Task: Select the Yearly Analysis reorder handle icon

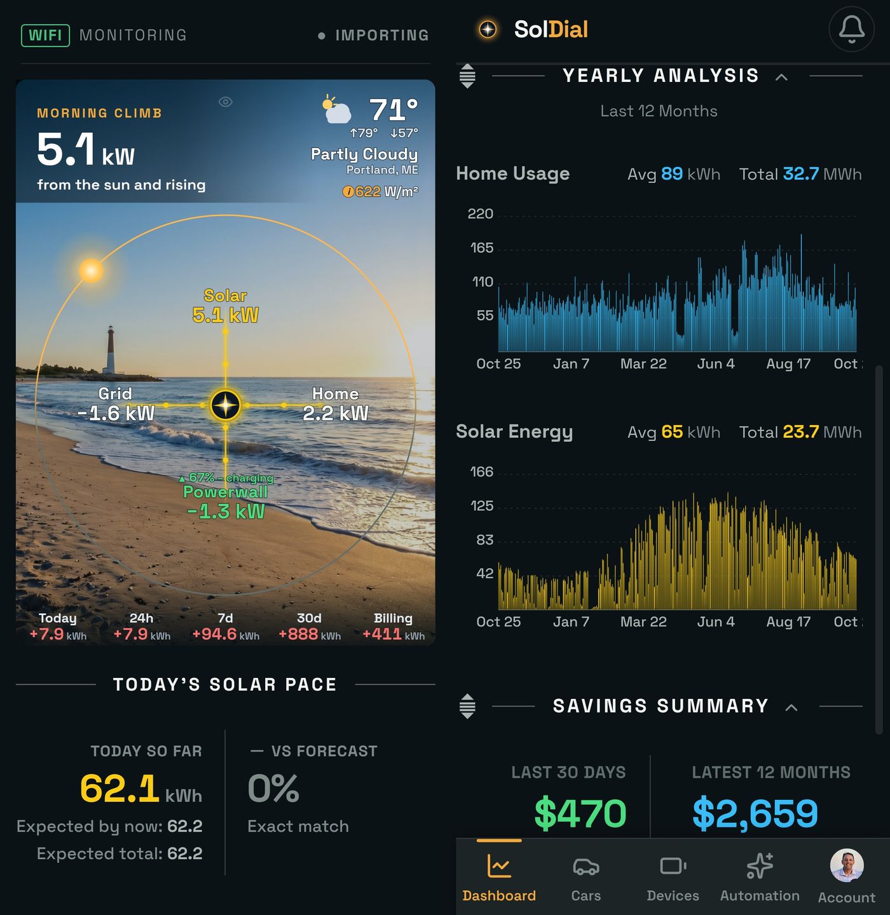Action: pyautogui.click(x=467, y=76)
